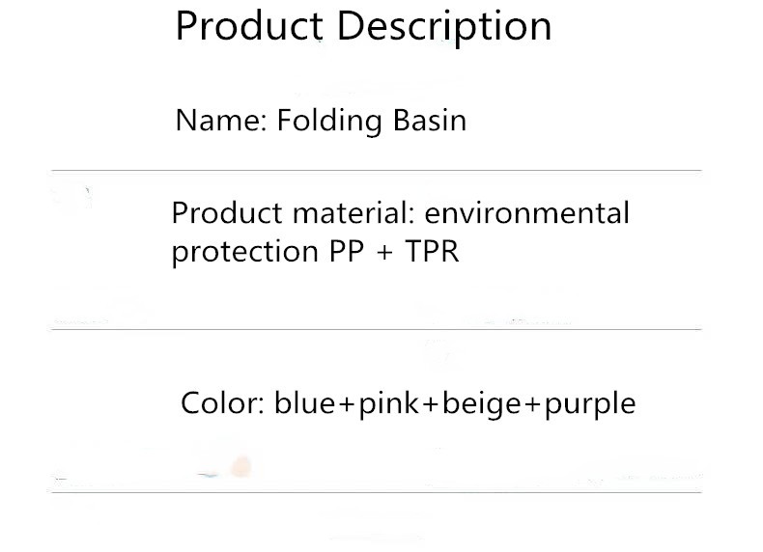
Task: Click the word "protection"
Action: (240, 251)
